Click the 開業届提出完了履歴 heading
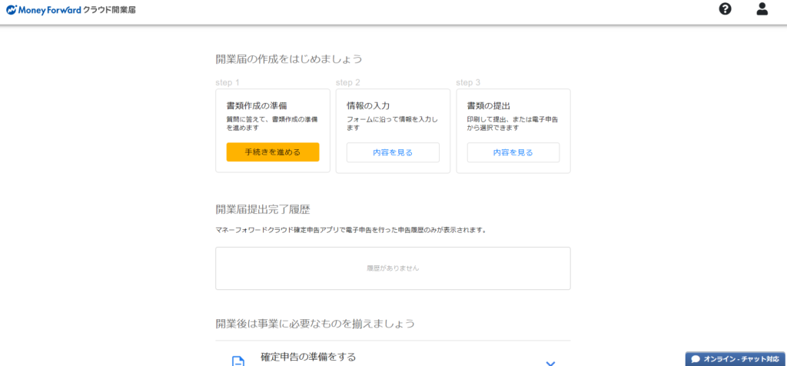The image size is (787, 366). click(263, 209)
